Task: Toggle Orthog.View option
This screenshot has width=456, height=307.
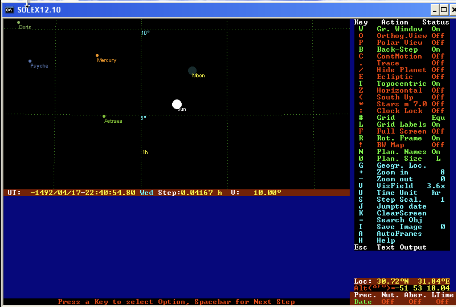Action: pyautogui.click(x=402, y=36)
